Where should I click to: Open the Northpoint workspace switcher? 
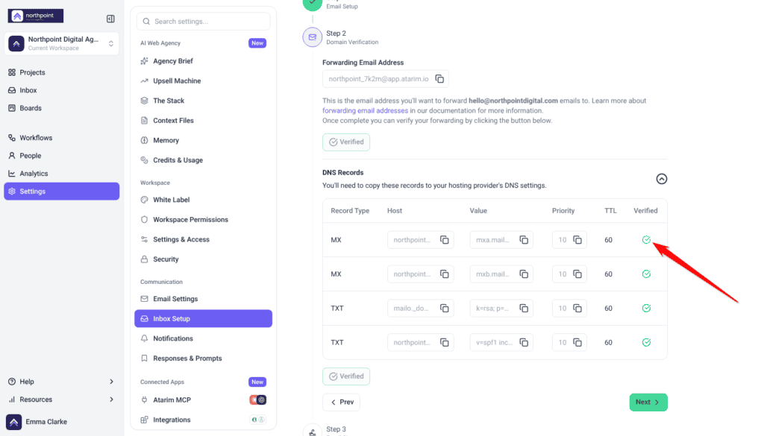pos(61,43)
